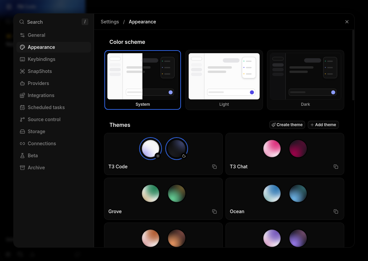Select Grove light green swatch
The image size is (368, 261).
[x=151, y=193]
